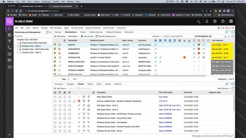Image resolution: width=246 pixels, height=138 pixels.
Task: Switch to the Mobile Devices tab
Action: coord(96,32)
